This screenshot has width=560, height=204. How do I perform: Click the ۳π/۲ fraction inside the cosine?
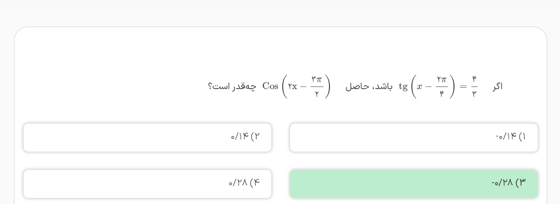[317, 86]
